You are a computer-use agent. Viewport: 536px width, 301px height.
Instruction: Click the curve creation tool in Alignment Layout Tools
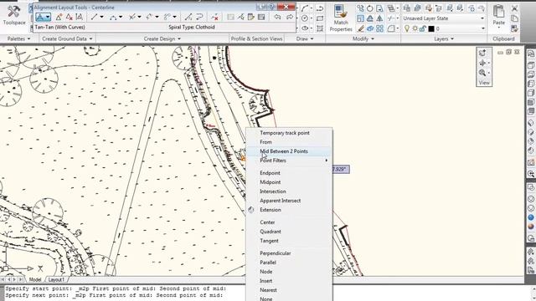pyautogui.click(x=113, y=17)
